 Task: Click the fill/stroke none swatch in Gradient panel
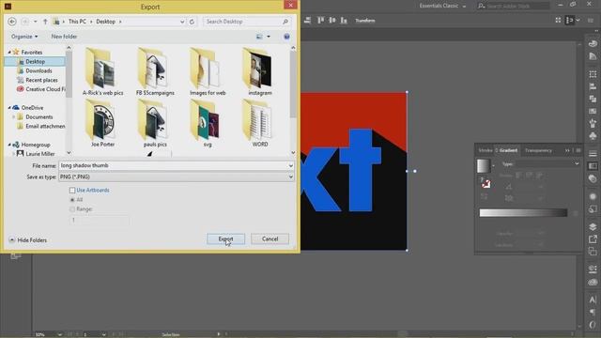point(485,184)
